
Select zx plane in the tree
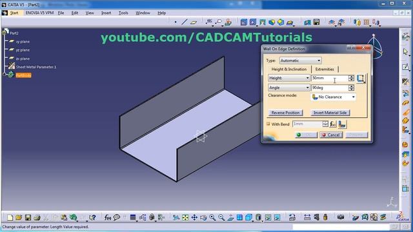(x=23, y=59)
